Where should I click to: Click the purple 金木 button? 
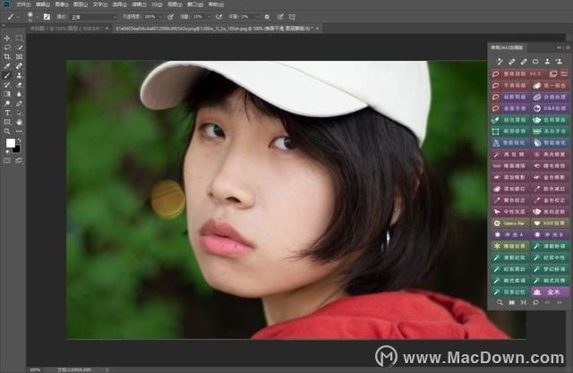550,292
